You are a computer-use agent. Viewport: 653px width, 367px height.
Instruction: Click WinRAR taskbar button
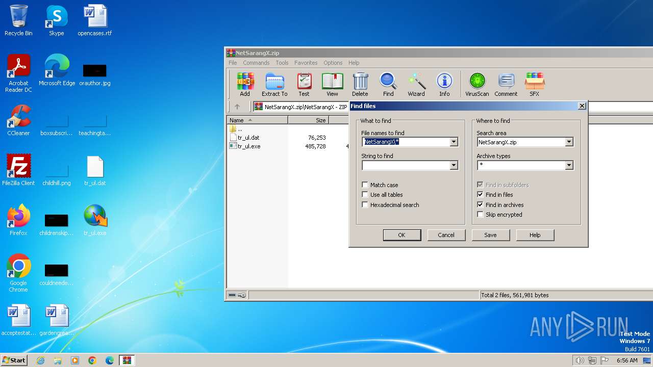(x=127, y=360)
